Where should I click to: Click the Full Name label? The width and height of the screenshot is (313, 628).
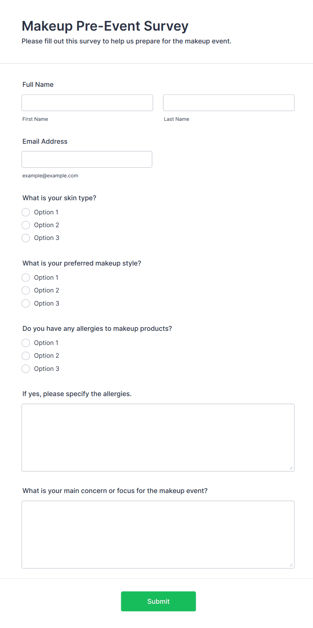click(x=38, y=84)
